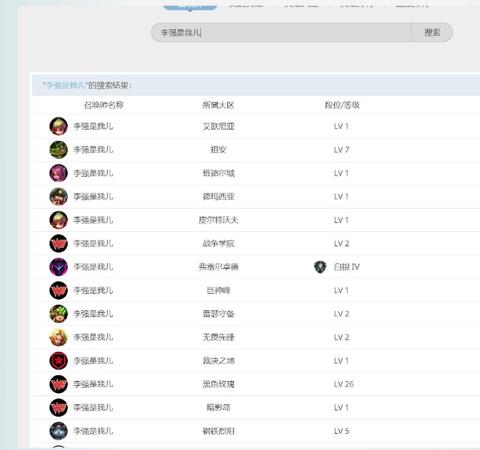
Task: Select the avatar icon for 班德尔城
Action: [x=58, y=173]
